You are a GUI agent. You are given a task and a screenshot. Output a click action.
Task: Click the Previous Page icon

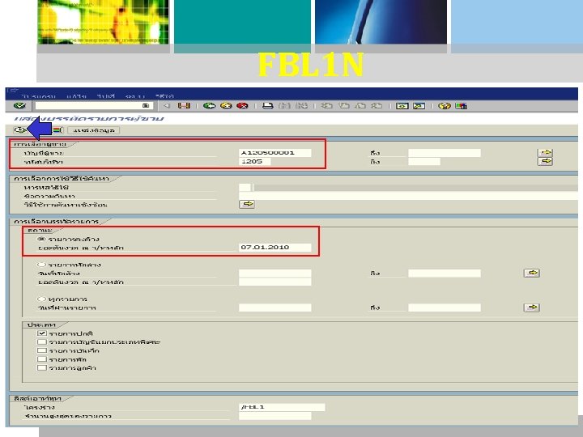[343, 106]
